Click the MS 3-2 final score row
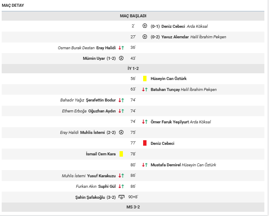Image resolution: width=269 pixels, height=216 pixels. tap(133, 207)
